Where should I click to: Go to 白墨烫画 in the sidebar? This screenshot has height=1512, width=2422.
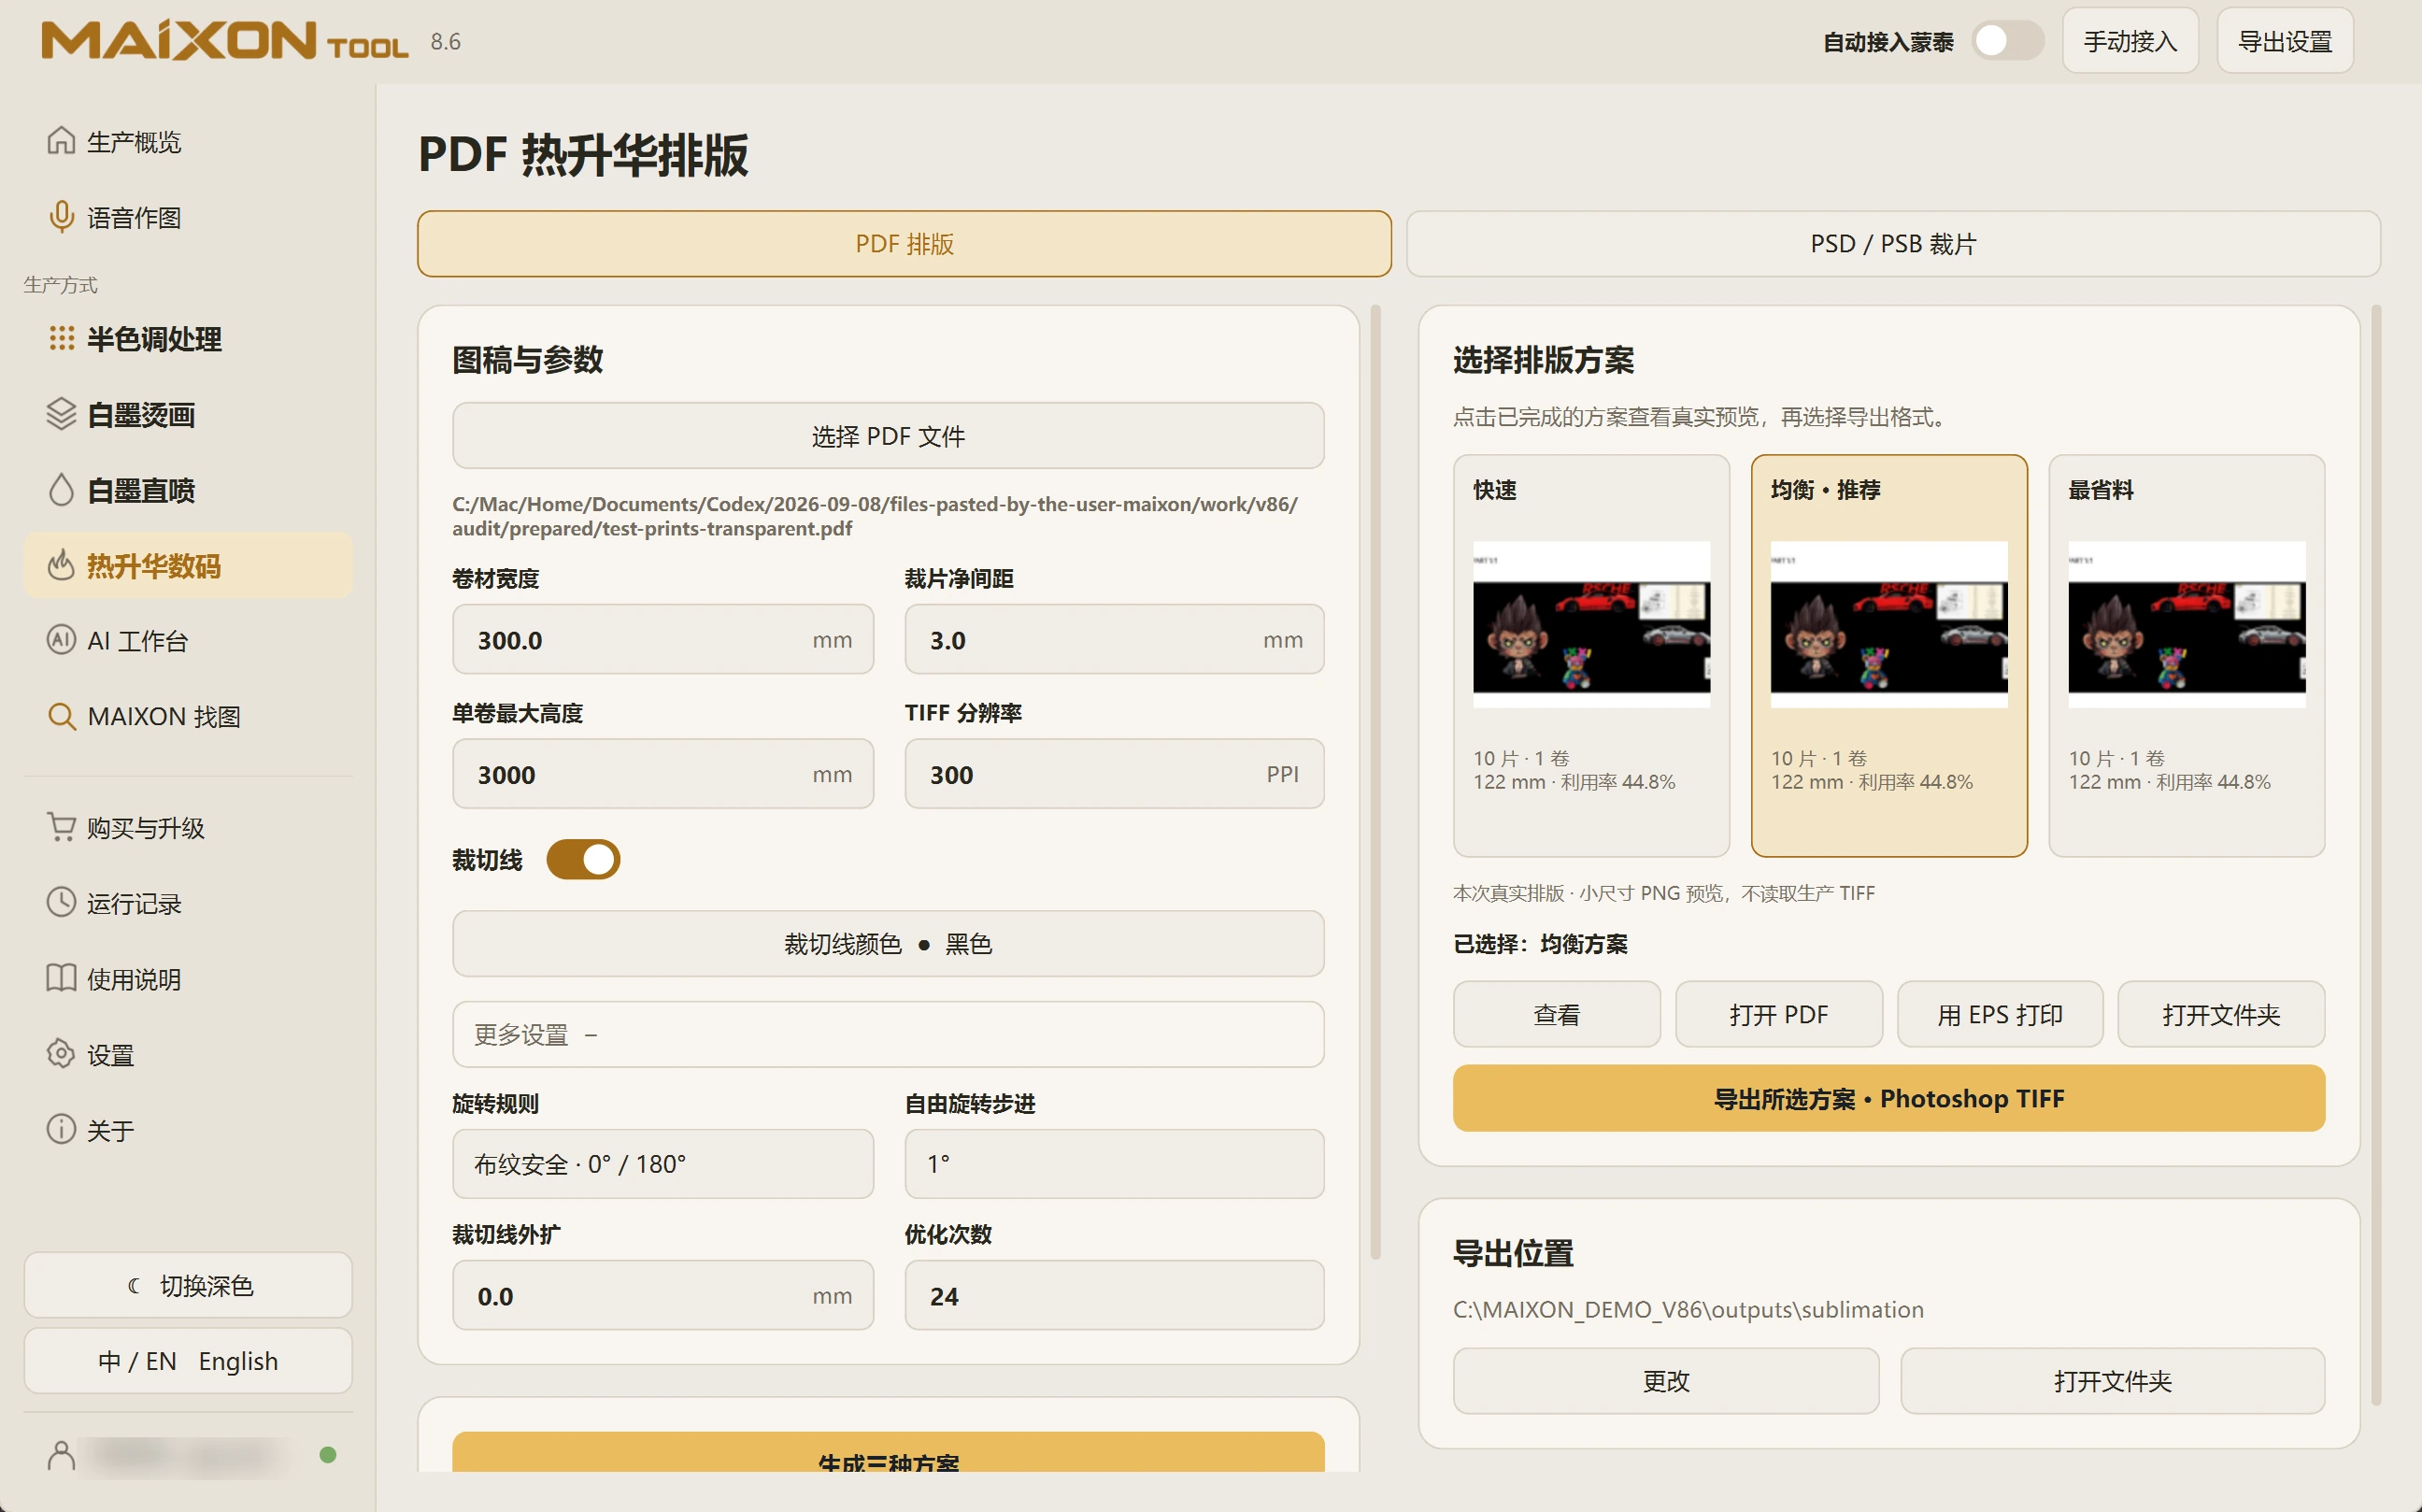tap(188, 414)
